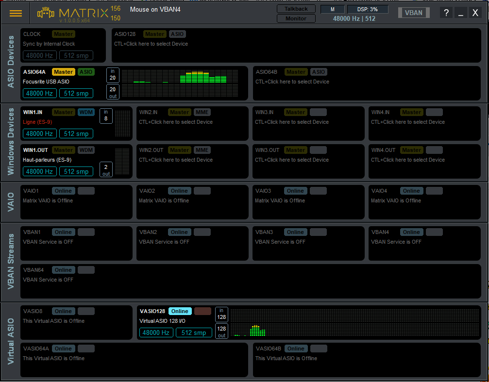Open WDM driver type on WIN1.OUT
The image size is (489, 382).
86,150
